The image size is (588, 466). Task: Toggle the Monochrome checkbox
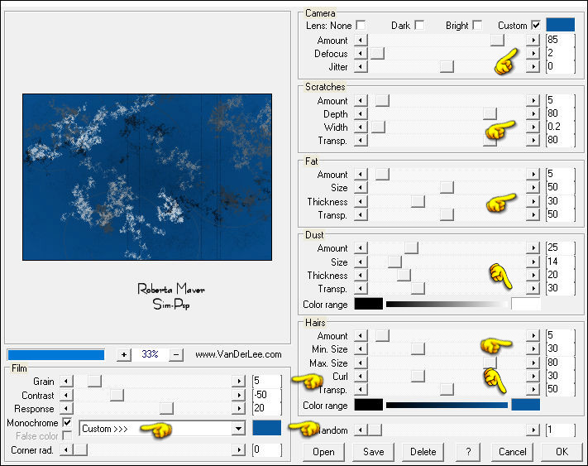coord(67,423)
